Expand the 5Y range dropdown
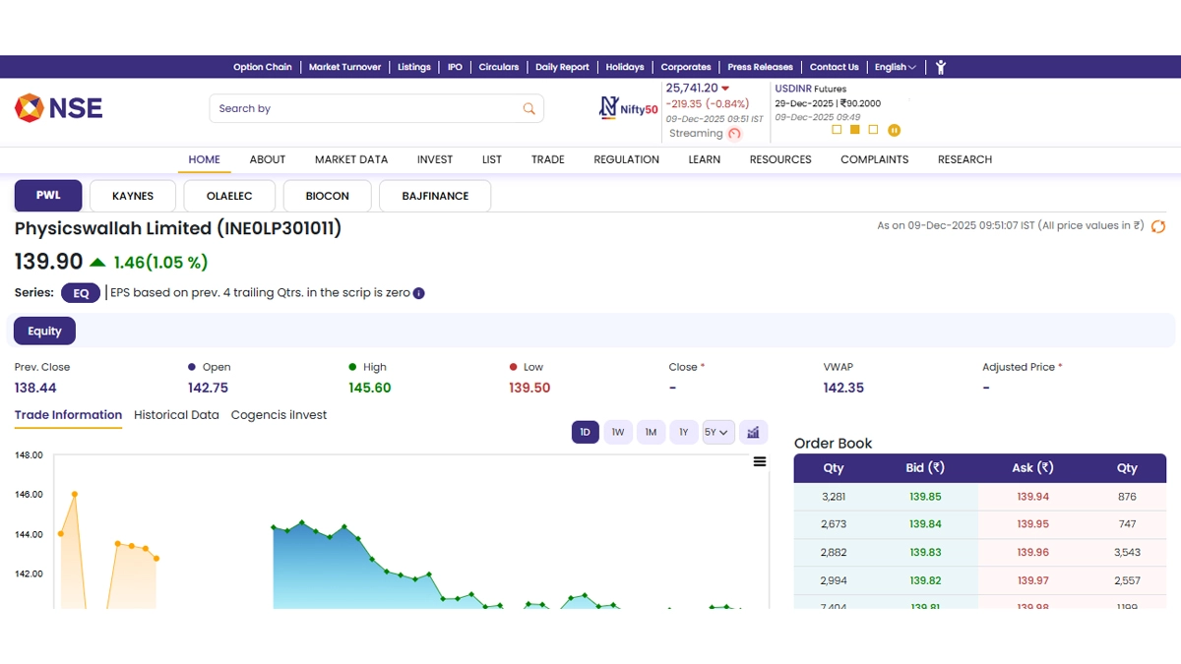 coord(717,432)
